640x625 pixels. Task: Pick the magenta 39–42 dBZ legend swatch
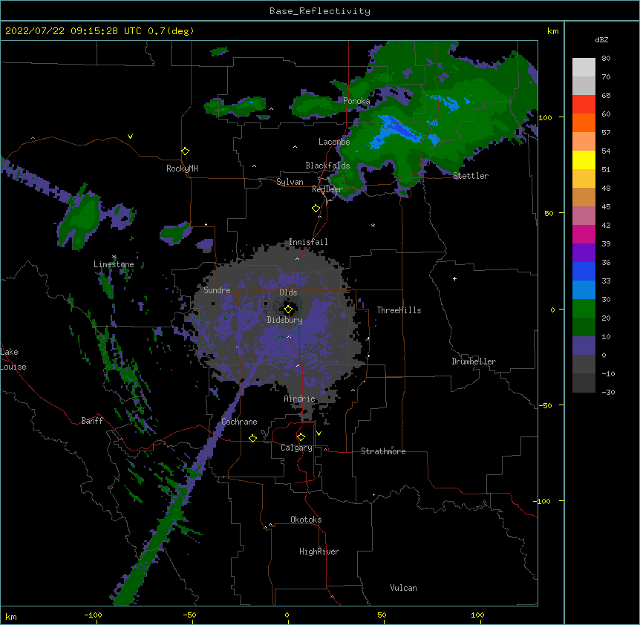(x=584, y=234)
